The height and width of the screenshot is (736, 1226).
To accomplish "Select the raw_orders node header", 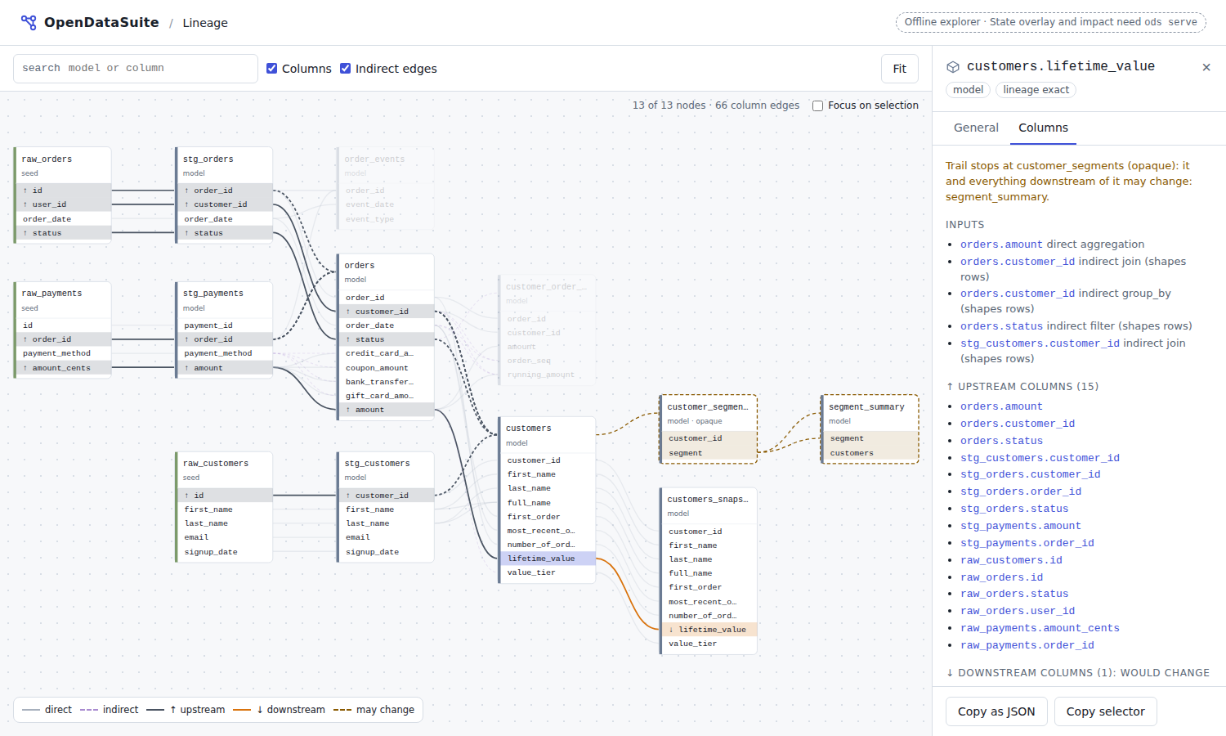I will click(64, 165).
